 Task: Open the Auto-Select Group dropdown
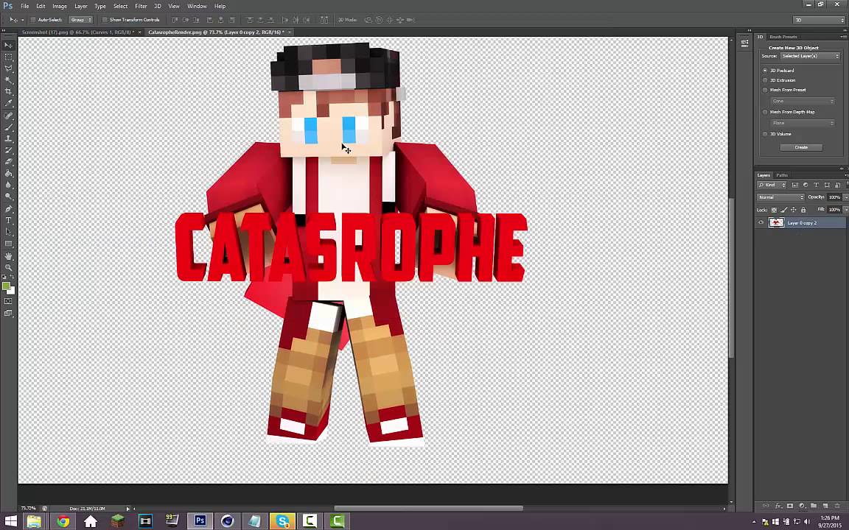(80, 20)
